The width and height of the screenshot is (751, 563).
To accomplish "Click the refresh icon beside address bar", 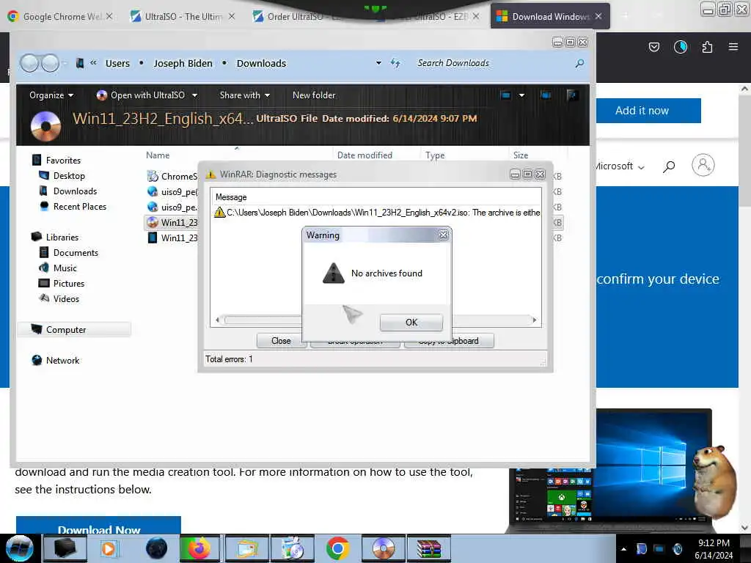I will (395, 63).
